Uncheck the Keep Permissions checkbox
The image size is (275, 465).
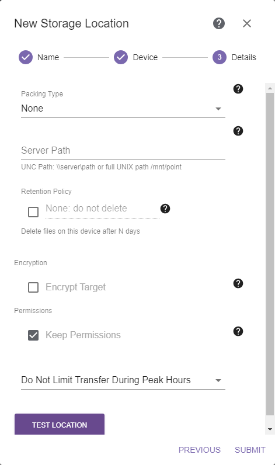tap(33, 335)
